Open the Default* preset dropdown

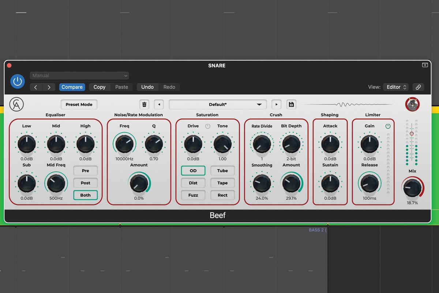point(218,104)
